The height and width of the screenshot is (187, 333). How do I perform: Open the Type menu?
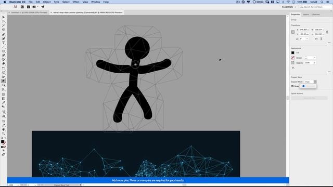57,2
